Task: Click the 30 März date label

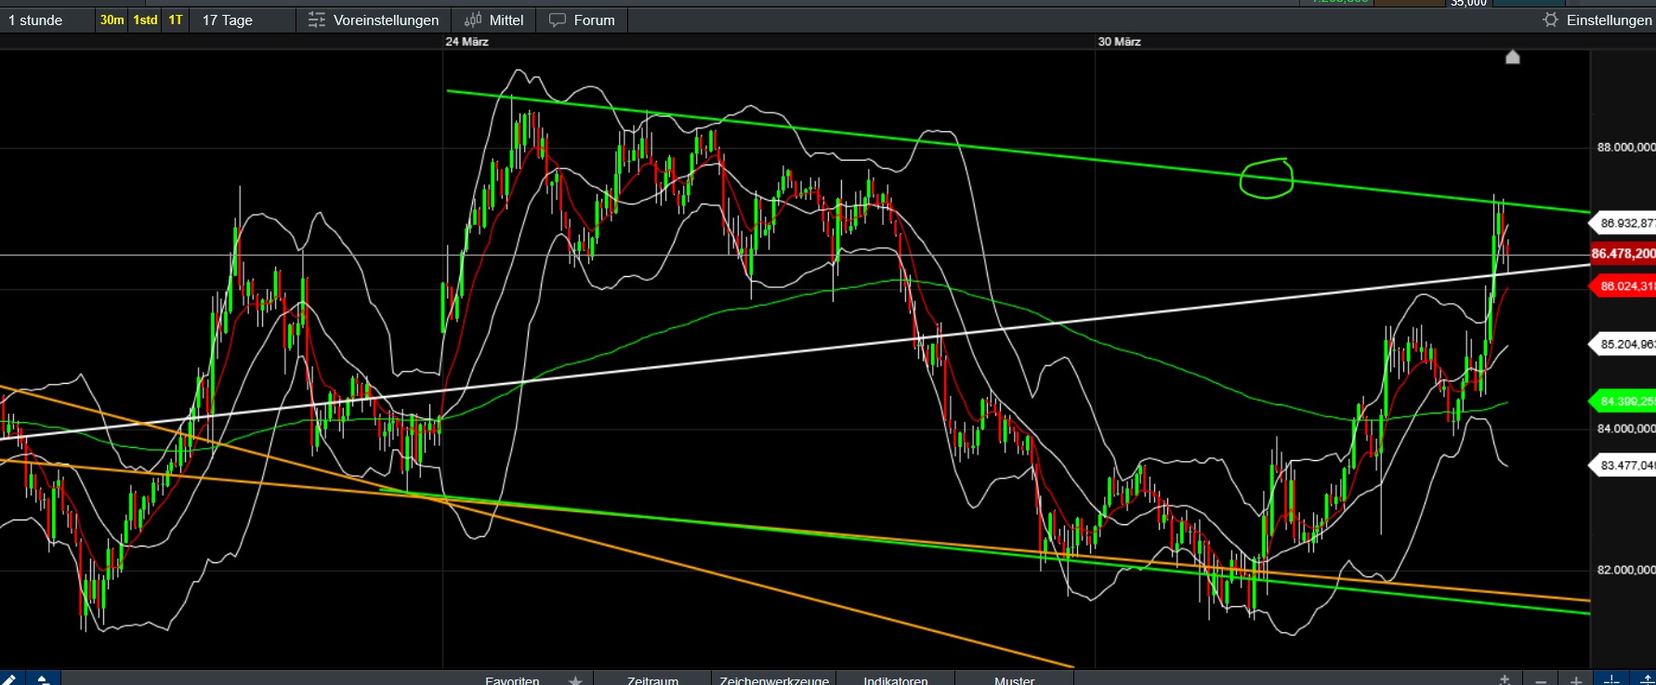Action: point(1119,42)
